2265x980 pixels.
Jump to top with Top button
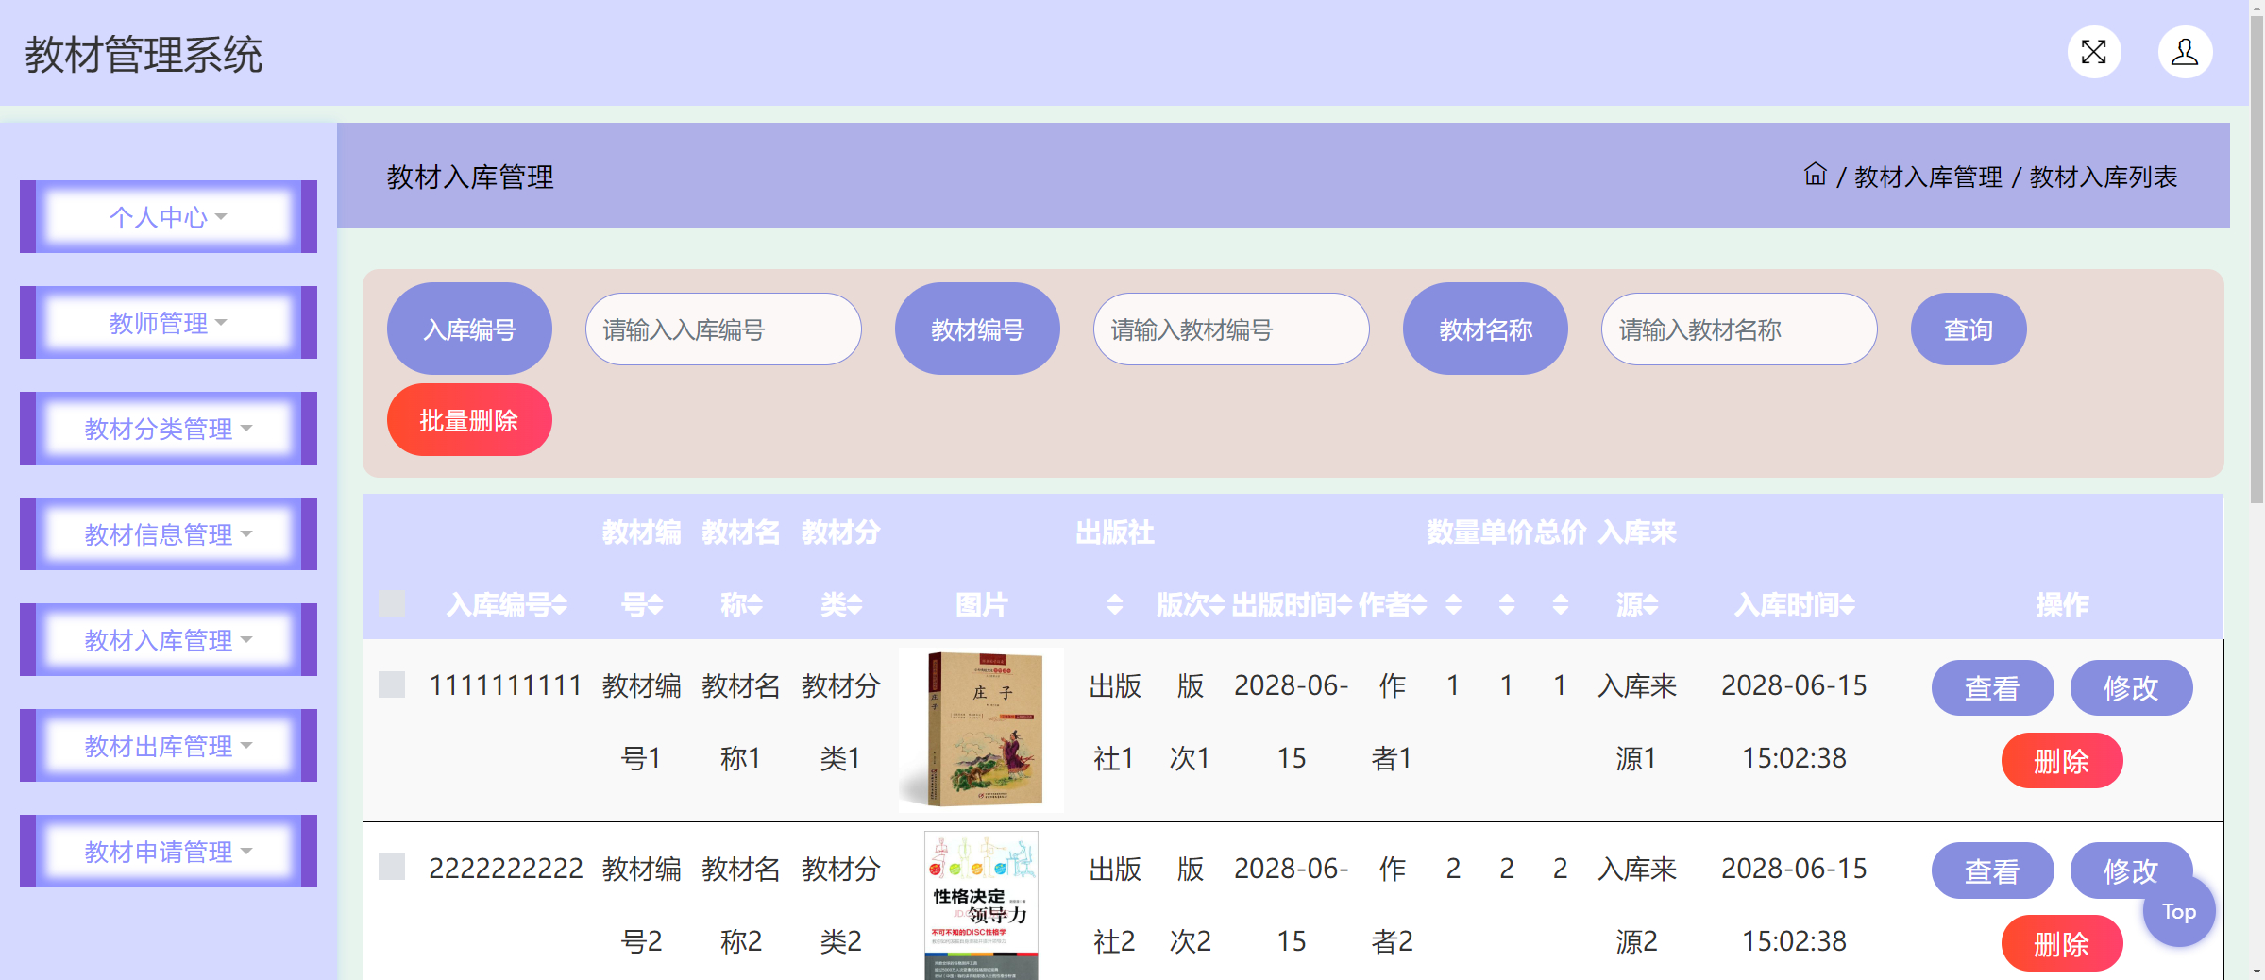tap(2179, 911)
